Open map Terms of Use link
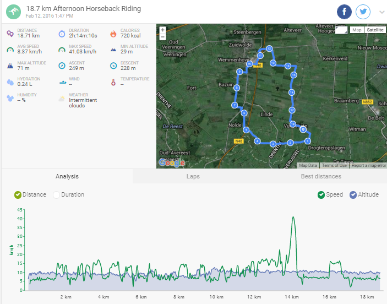The width and height of the screenshot is (387, 304). point(334,165)
